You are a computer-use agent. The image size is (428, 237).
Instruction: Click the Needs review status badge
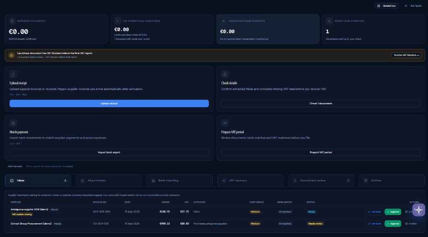(315, 224)
